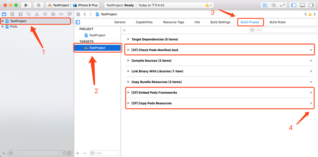Jump to next issue chevron
The height and width of the screenshot is (157, 318).
pos(314,14)
